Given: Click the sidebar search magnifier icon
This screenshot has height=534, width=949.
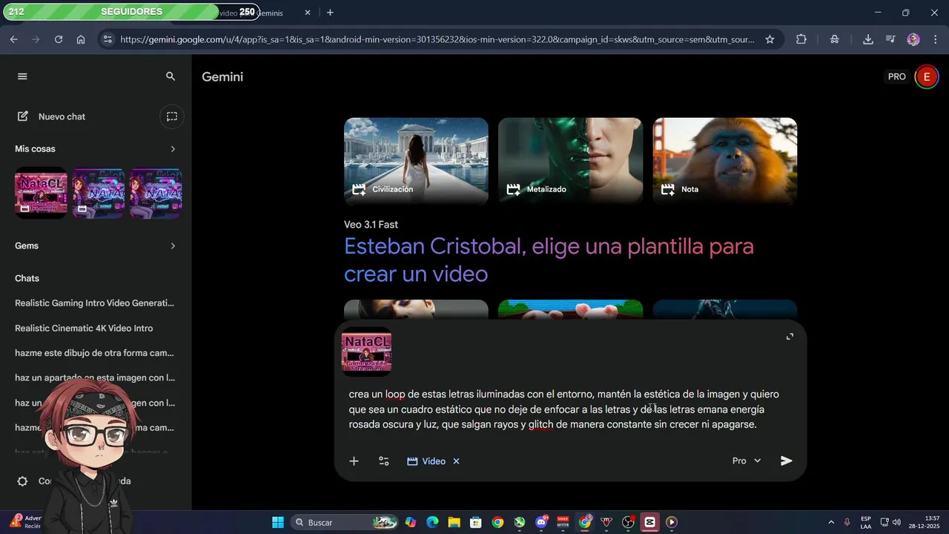Looking at the screenshot, I should [x=171, y=76].
